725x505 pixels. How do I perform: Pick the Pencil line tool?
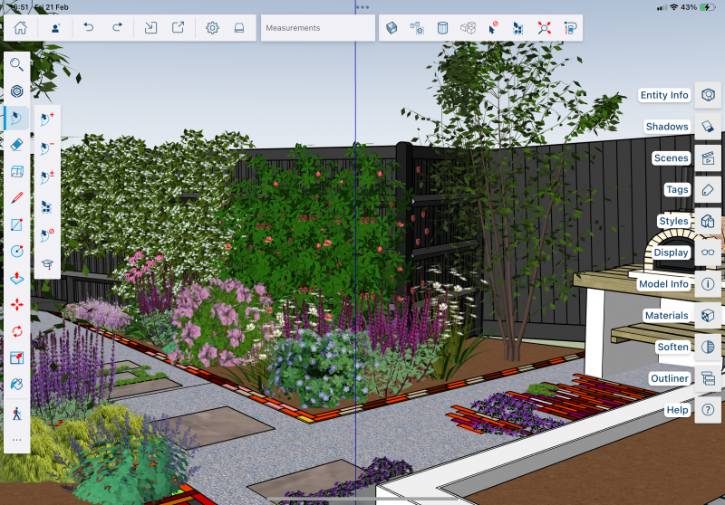point(16,198)
